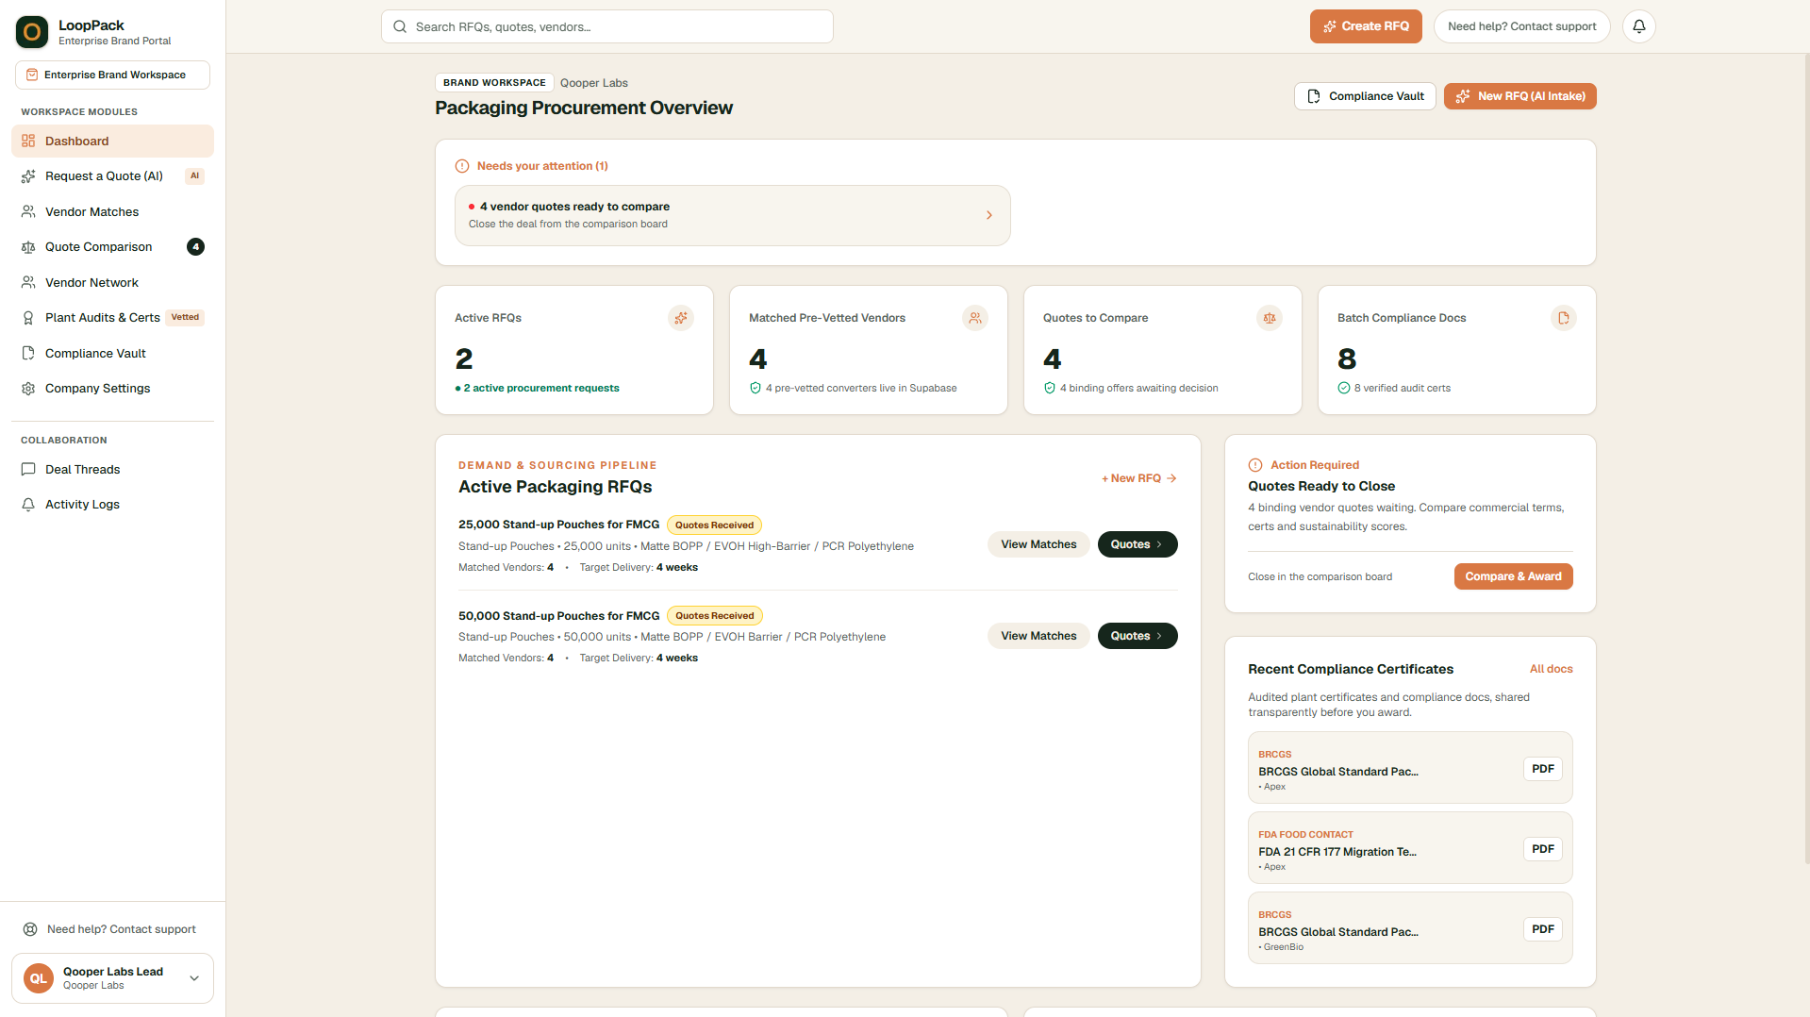Click the QL user avatar

click(39, 978)
